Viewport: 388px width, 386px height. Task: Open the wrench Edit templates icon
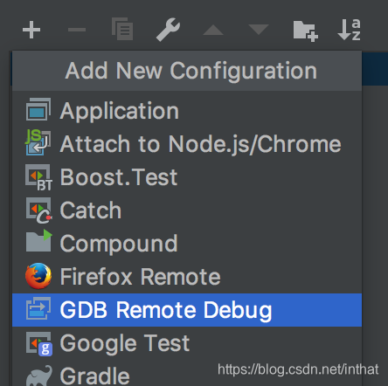click(168, 30)
